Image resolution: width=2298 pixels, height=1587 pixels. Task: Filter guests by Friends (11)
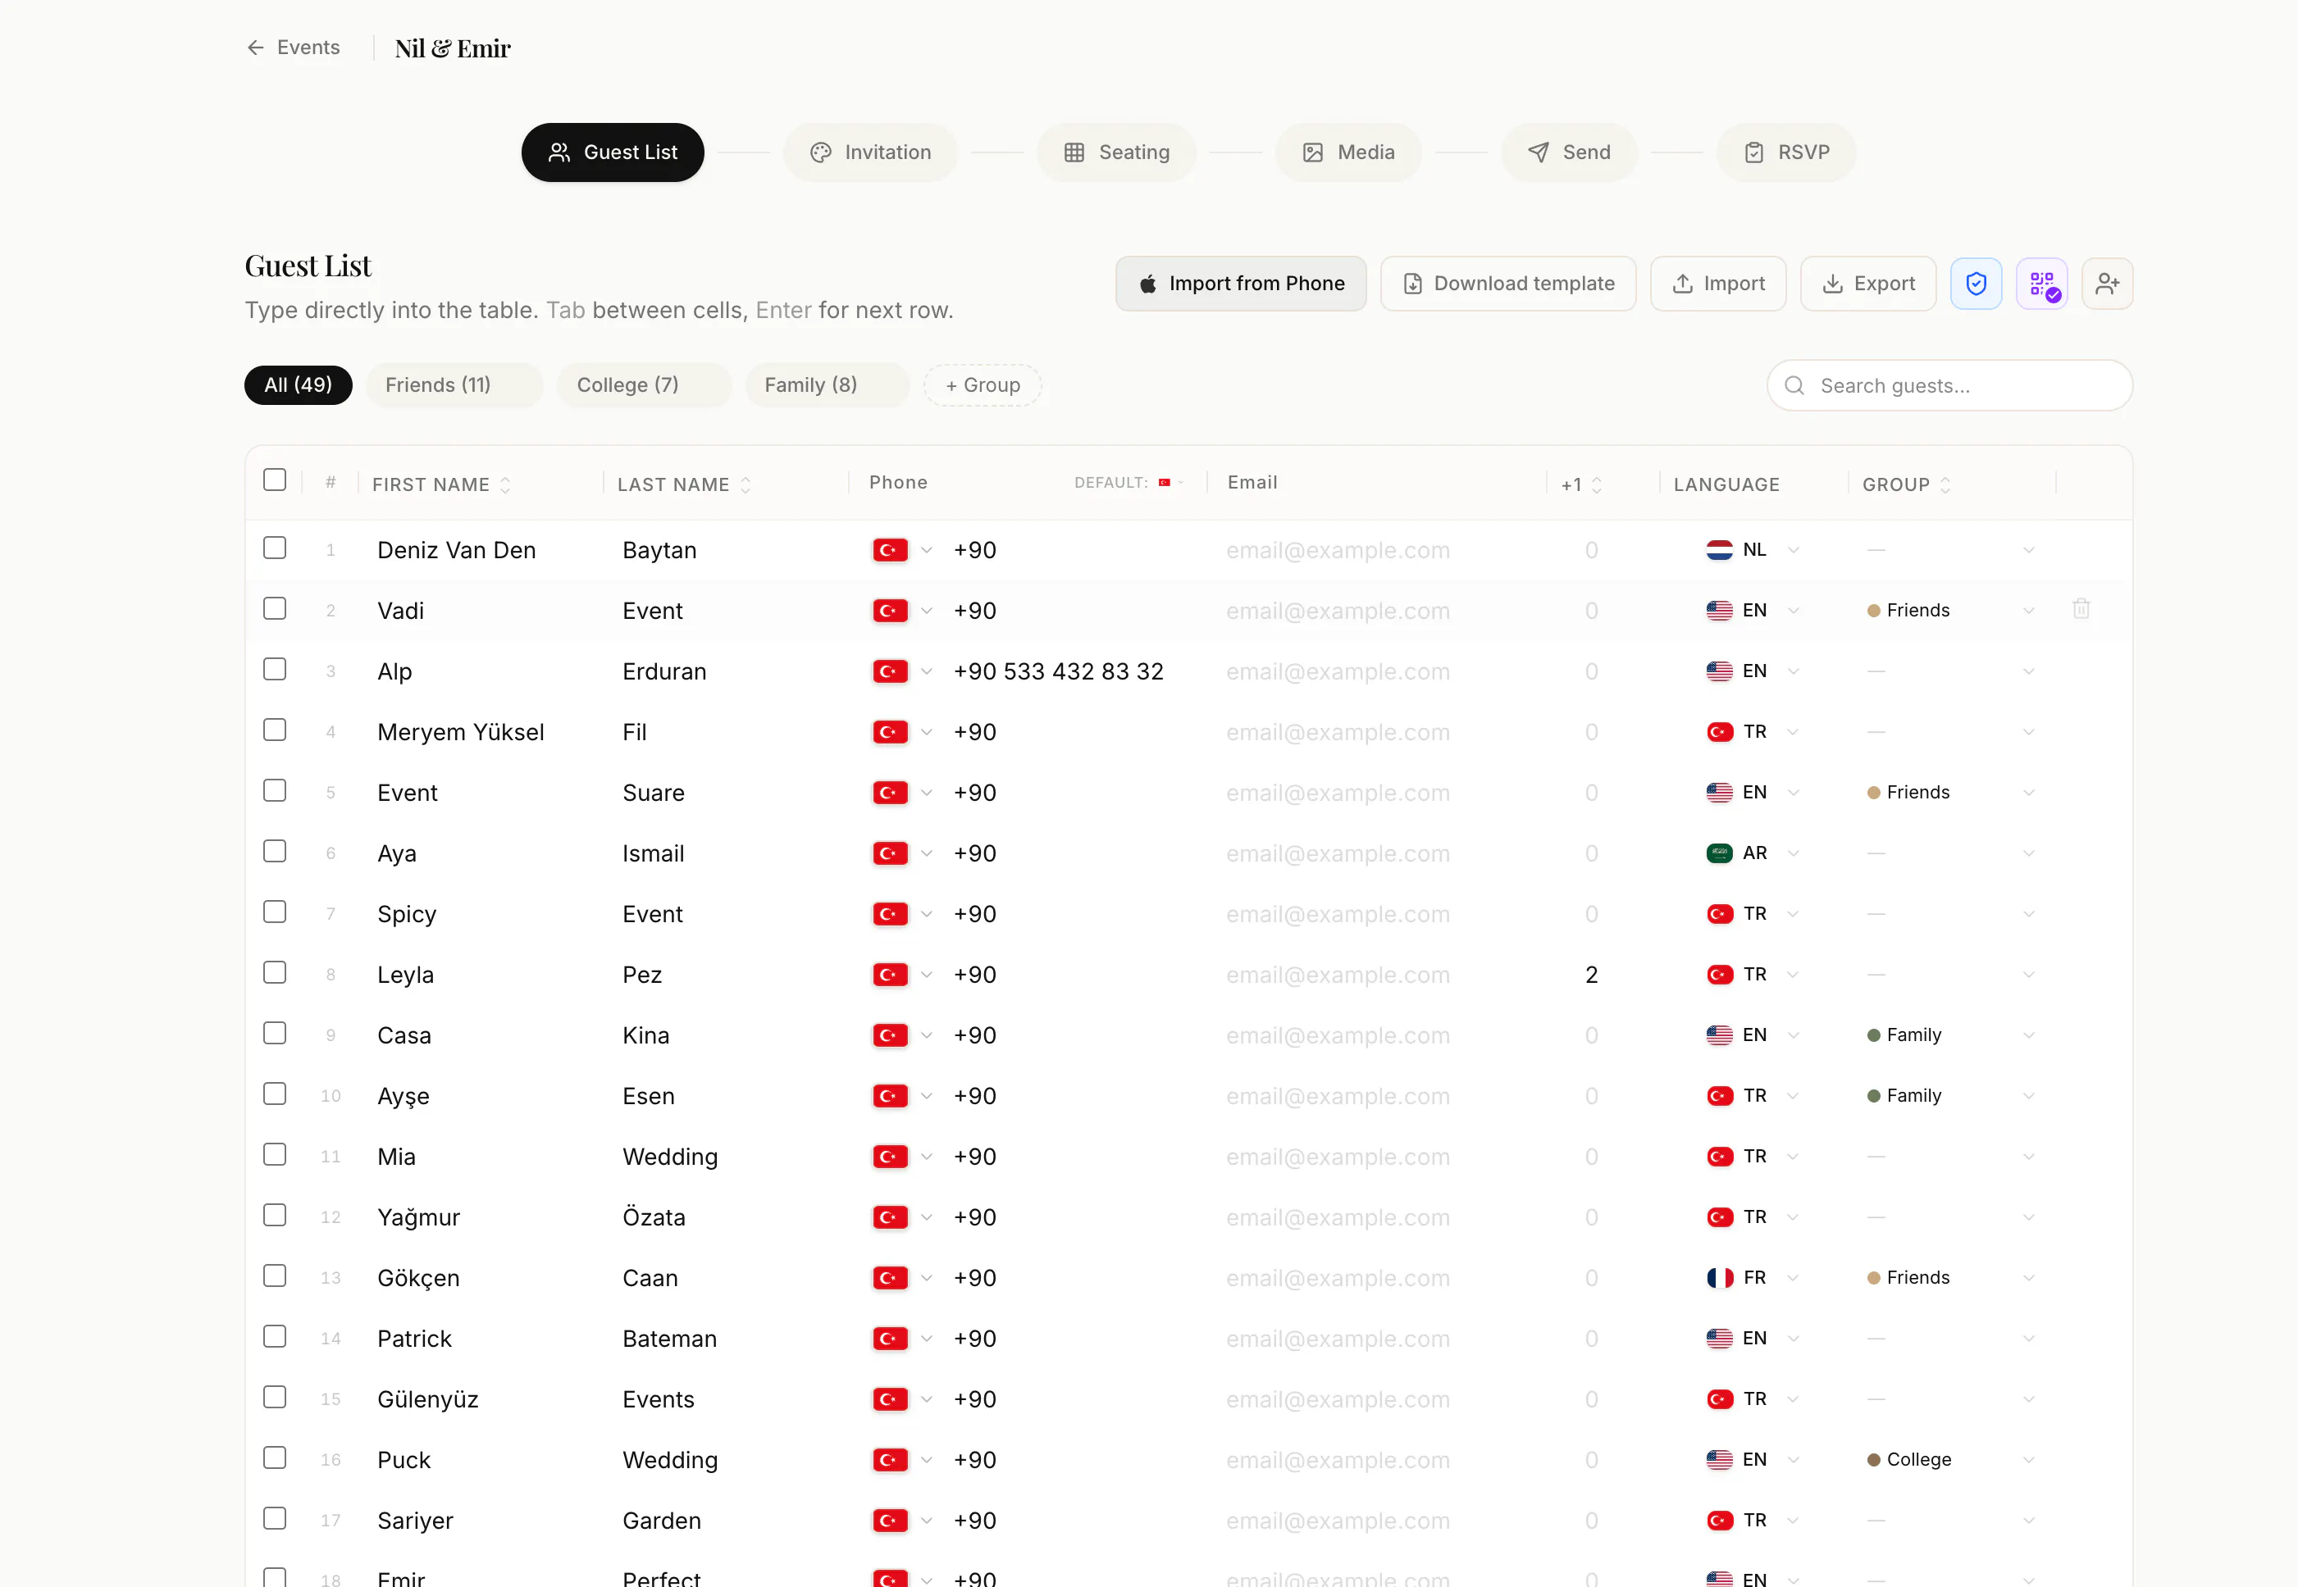[x=454, y=384]
